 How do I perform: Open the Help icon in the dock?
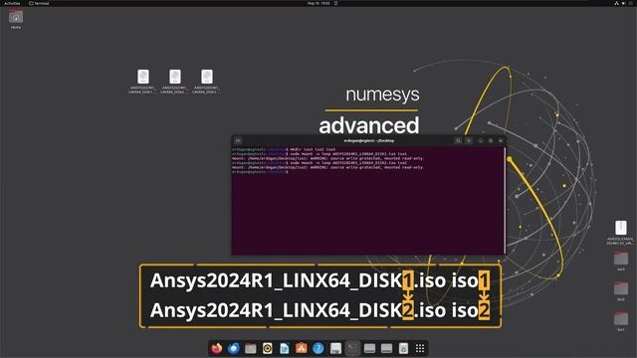point(318,348)
